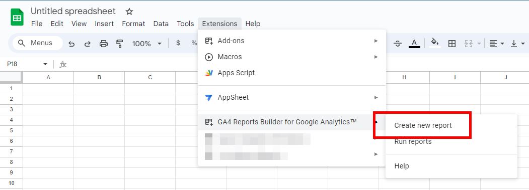529x190 pixels.
Task: Click the Merge cells icon
Action: [468, 44]
